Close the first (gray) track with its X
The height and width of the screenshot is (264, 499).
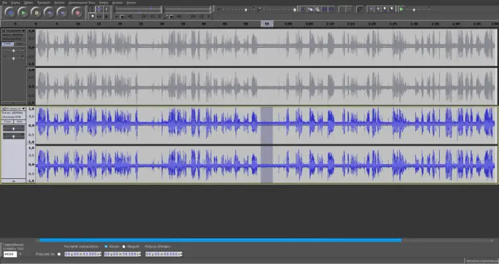pyautogui.click(x=3, y=31)
